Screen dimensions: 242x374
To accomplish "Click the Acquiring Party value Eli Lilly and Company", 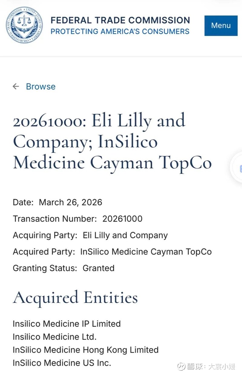I will click(125, 235).
